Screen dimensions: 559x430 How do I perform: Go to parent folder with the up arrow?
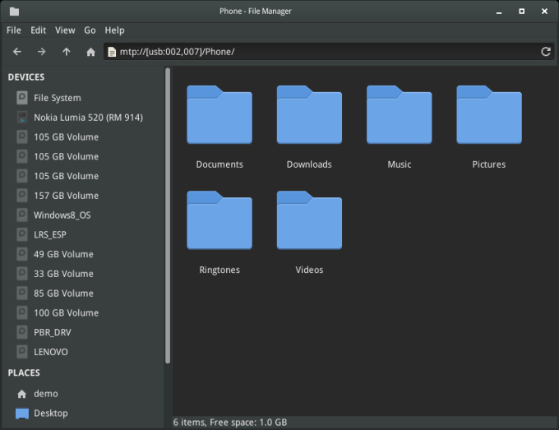(x=66, y=52)
